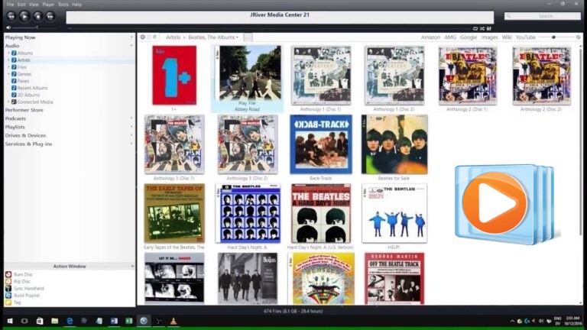The height and width of the screenshot is (330, 587).
Task: Click the Rip Disc icon
Action: coord(8,281)
